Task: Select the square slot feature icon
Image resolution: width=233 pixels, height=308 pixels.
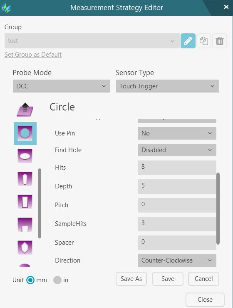Action: point(25,202)
